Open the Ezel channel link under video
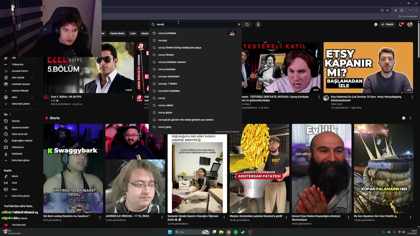Image resolution: width=420 pixels, height=236 pixels. (x=53, y=101)
